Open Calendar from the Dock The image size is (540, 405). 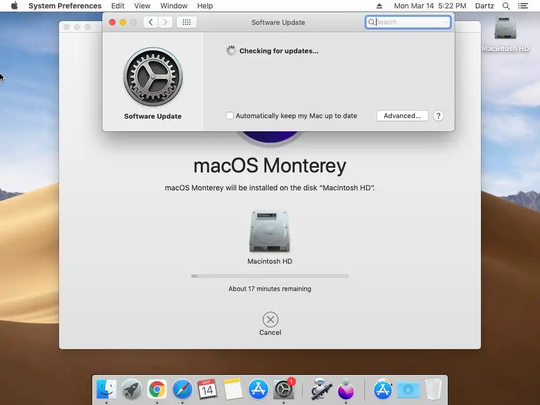point(207,390)
